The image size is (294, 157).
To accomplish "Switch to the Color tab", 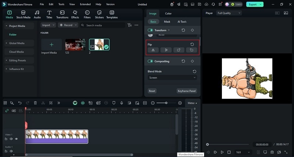I will (168, 13).
